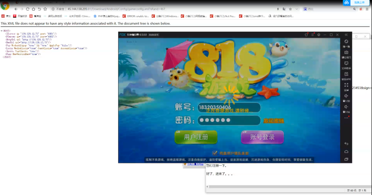The image size is (372, 195).
Task: Open the Windows bookmark
Action: pos(165,16)
